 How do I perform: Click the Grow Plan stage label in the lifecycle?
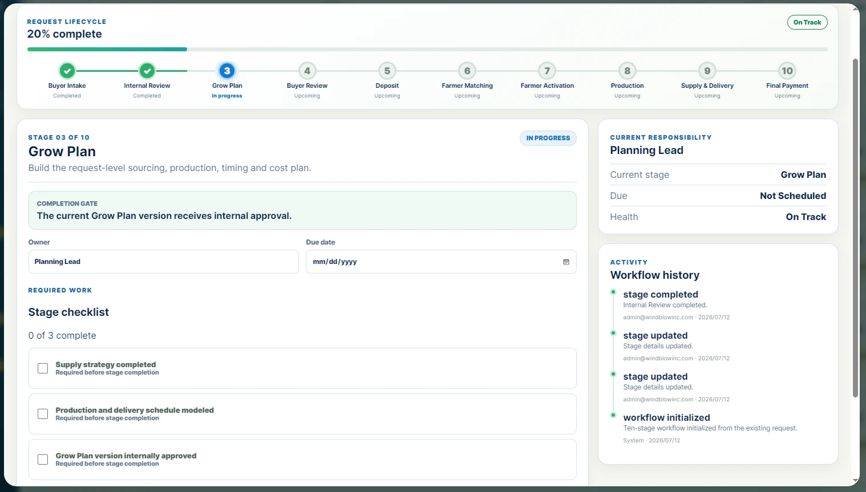coord(227,86)
